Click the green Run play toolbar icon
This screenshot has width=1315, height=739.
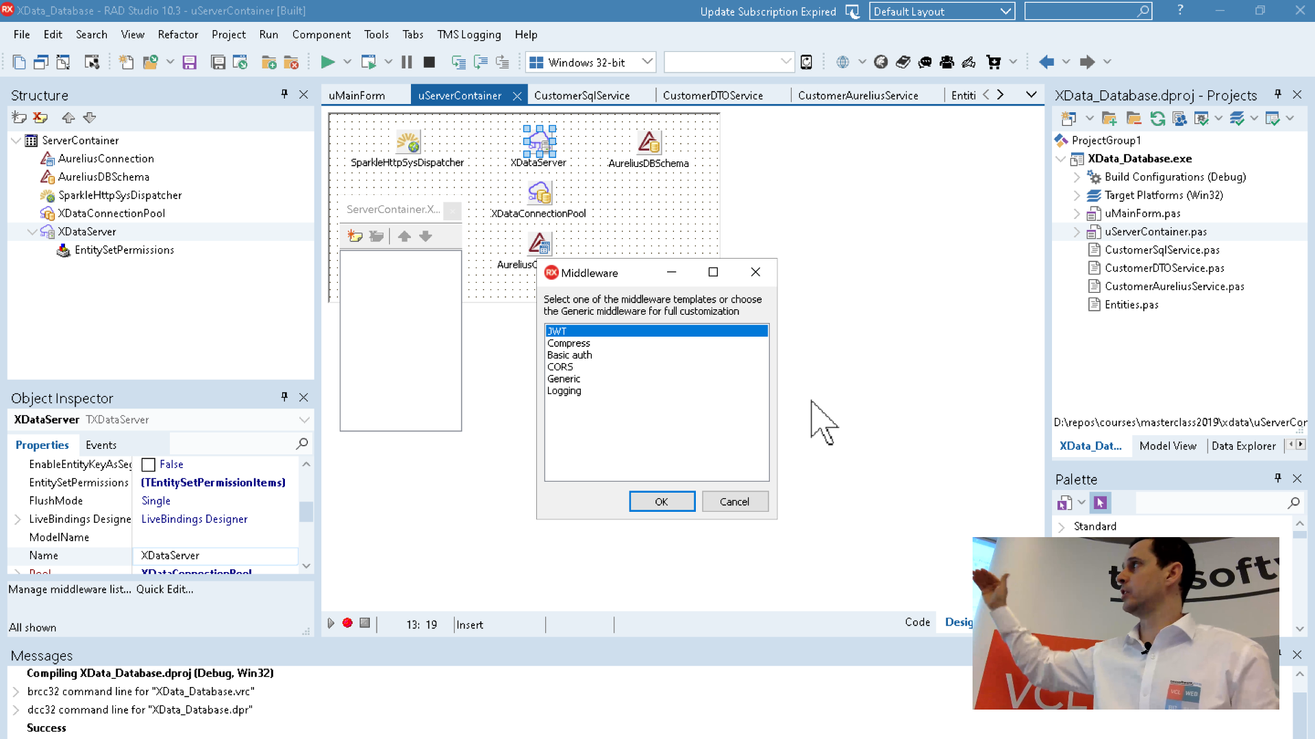click(x=327, y=62)
